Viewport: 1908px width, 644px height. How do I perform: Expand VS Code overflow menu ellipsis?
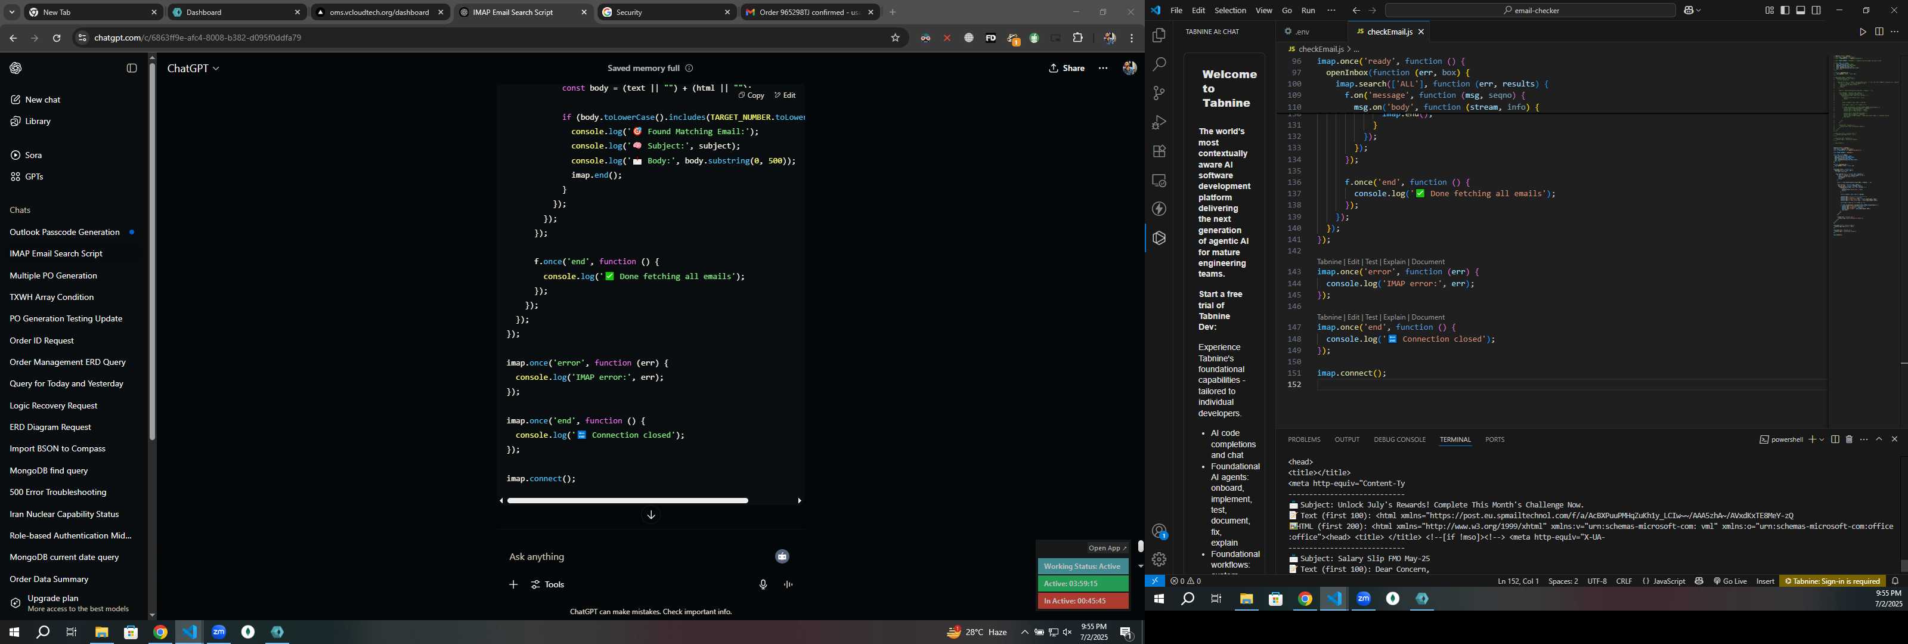pyautogui.click(x=1331, y=10)
